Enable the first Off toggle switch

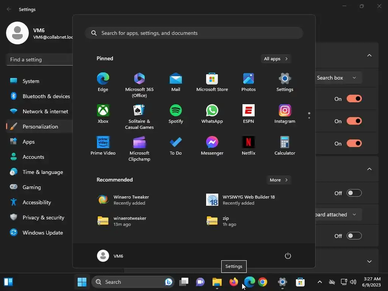[354, 193]
